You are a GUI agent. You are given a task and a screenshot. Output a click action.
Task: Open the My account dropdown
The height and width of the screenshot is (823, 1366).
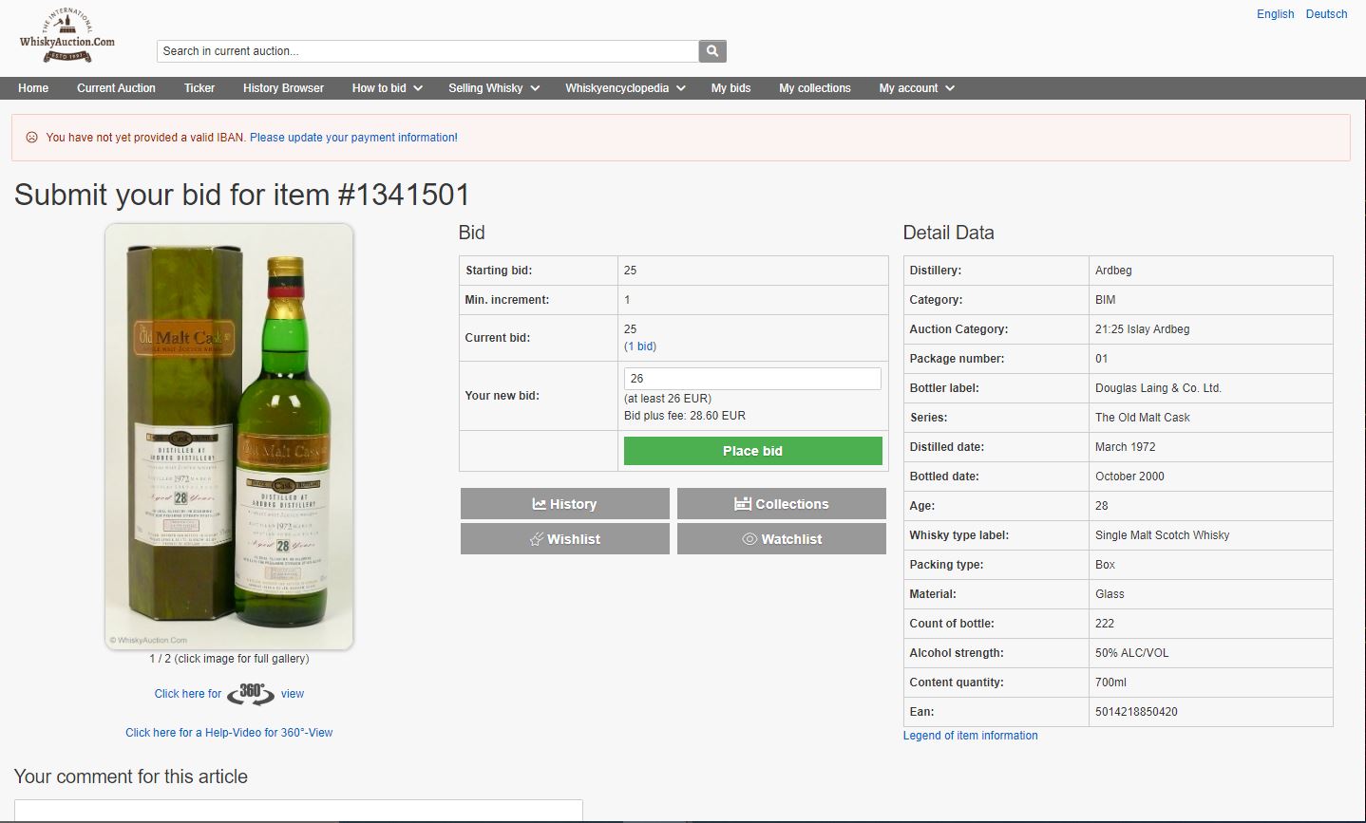pos(916,88)
